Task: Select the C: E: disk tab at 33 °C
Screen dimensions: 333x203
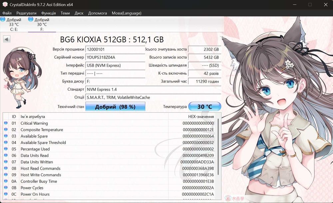Action: coord(14,24)
